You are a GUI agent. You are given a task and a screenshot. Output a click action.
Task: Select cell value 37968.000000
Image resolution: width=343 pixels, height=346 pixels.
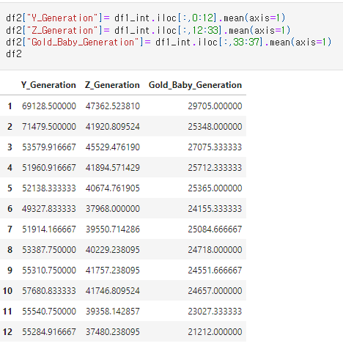coord(113,209)
